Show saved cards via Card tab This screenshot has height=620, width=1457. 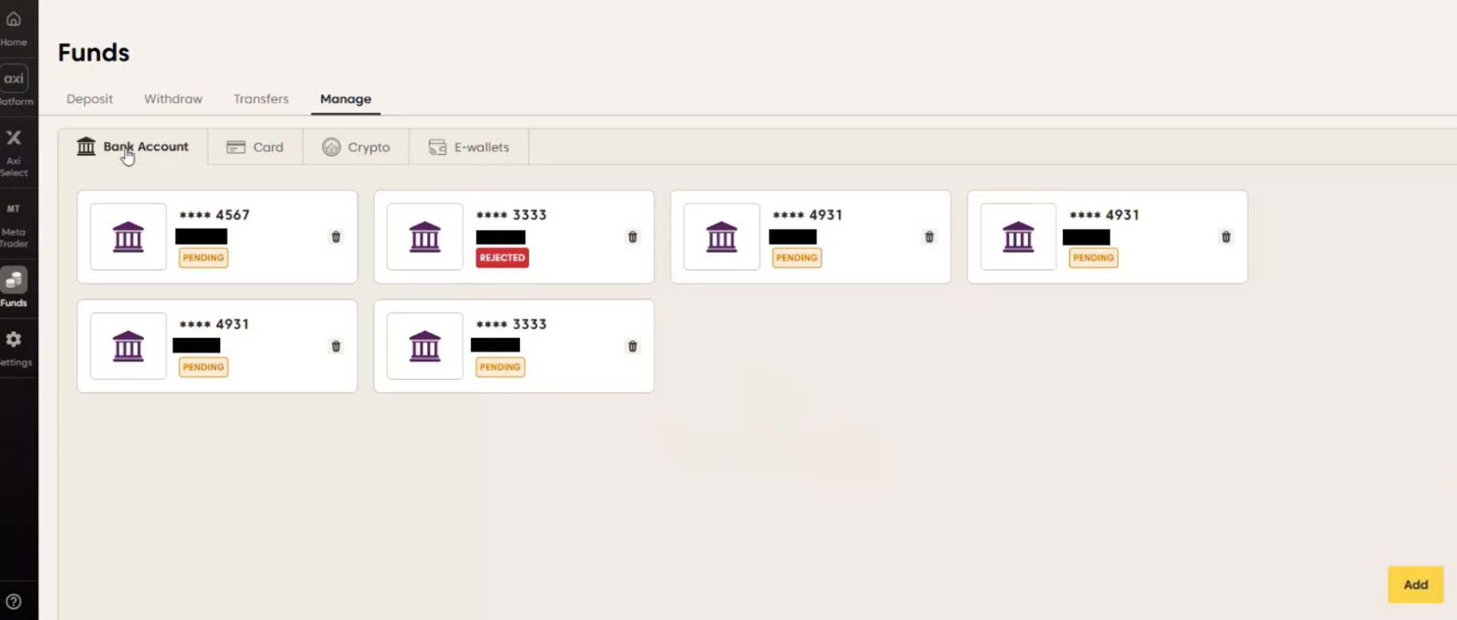click(255, 147)
